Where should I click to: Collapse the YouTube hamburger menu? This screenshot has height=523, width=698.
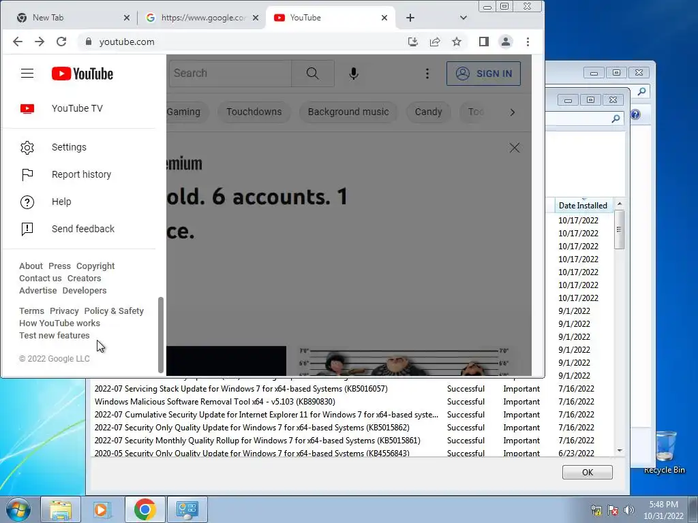click(x=27, y=74)
